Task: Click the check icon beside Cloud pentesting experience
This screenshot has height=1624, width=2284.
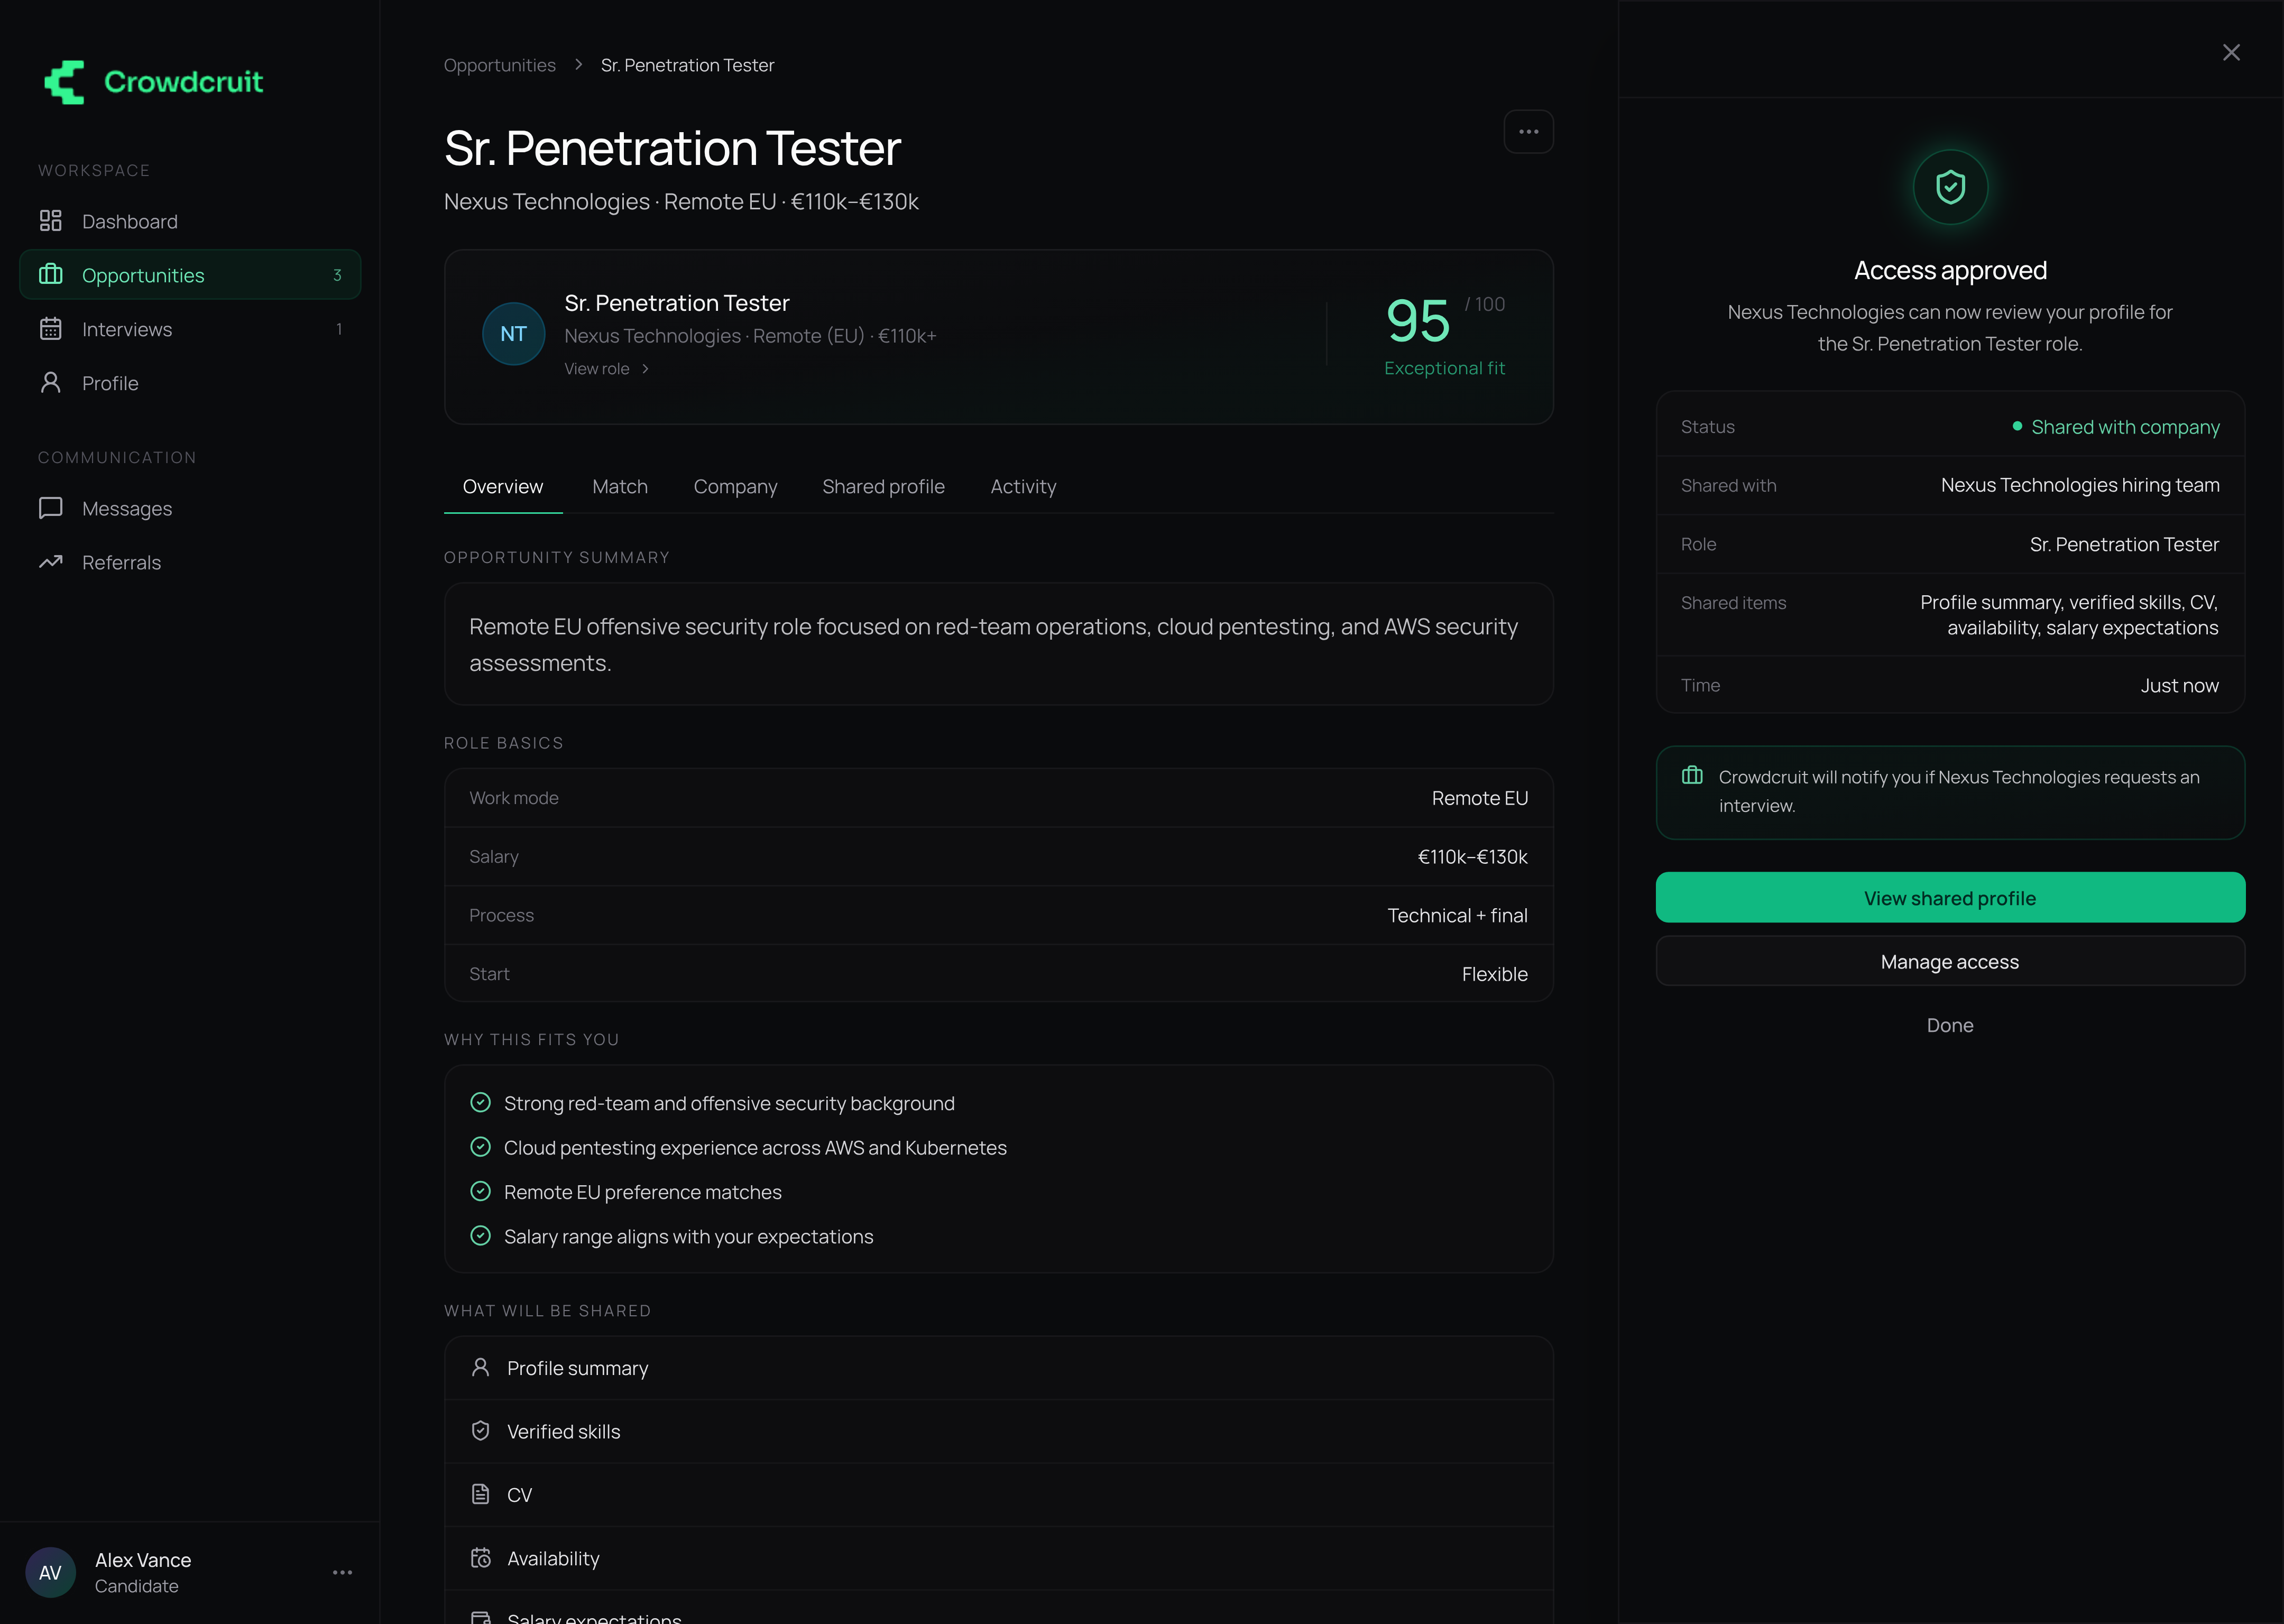Action: (481, 1147)
